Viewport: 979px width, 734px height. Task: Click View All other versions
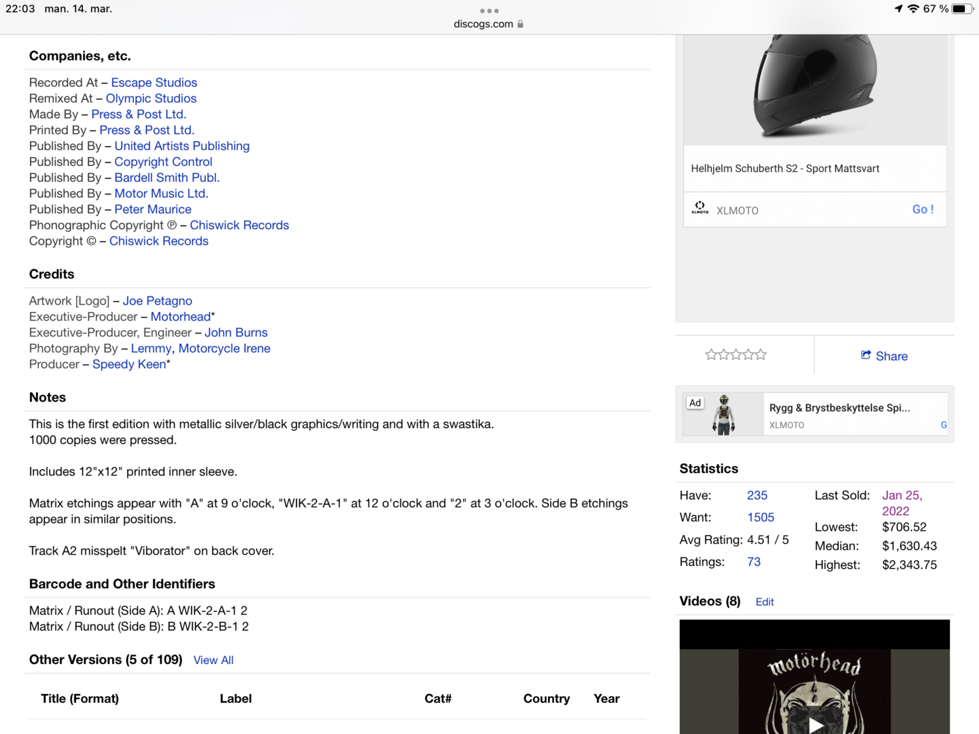(213, 660)
